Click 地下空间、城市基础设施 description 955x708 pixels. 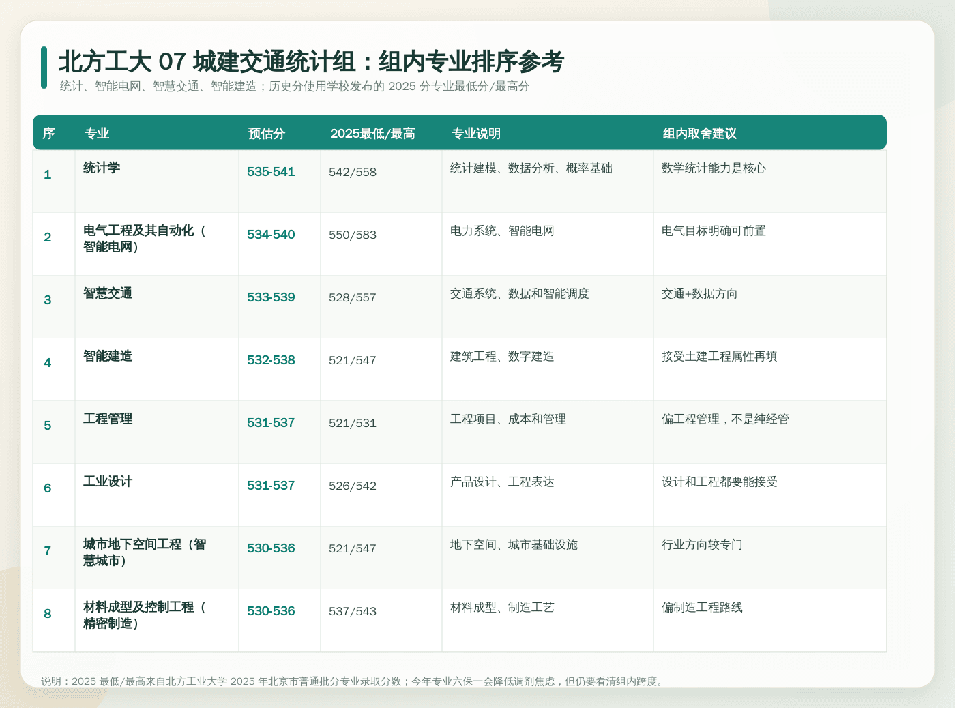(x=514, y=545)
